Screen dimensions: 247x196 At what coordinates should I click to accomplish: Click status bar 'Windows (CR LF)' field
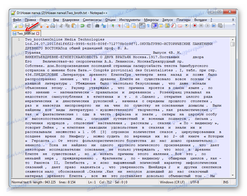tap(172, 182)
